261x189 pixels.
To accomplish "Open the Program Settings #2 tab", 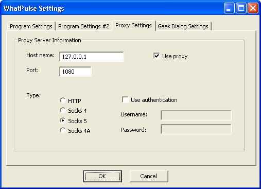I will pos(84,26).
